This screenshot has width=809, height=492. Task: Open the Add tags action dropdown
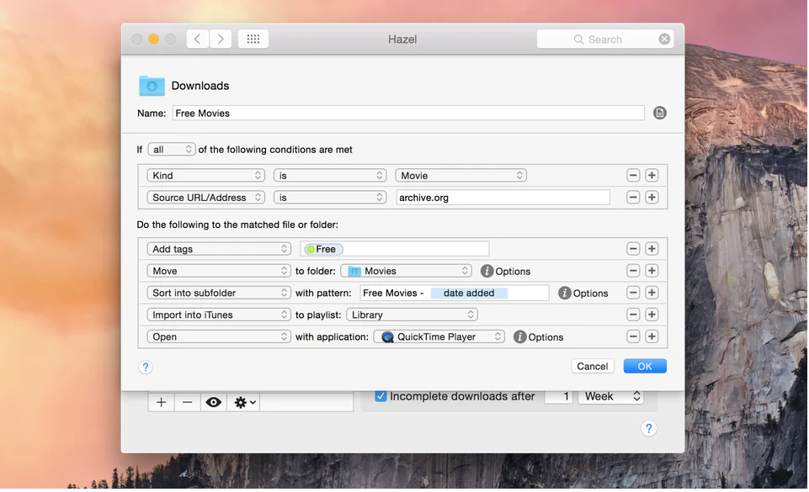[x=219, y=249]
